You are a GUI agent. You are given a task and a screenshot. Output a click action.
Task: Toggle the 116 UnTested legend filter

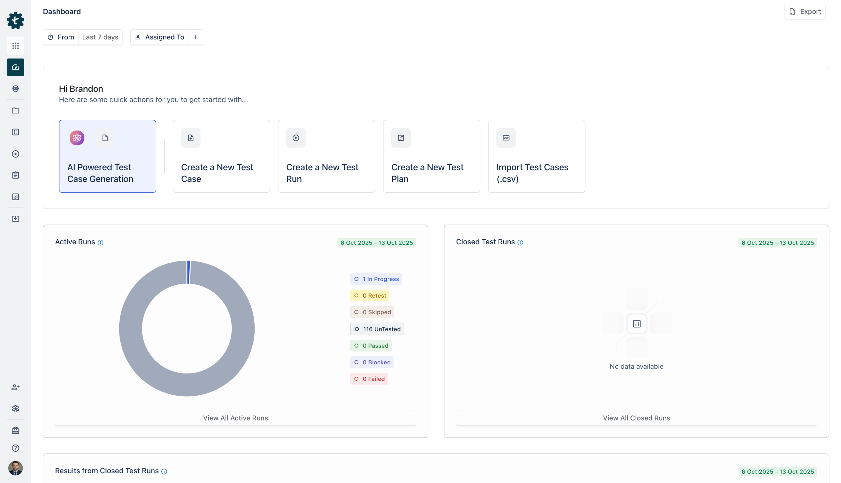(x=377, y=329)
